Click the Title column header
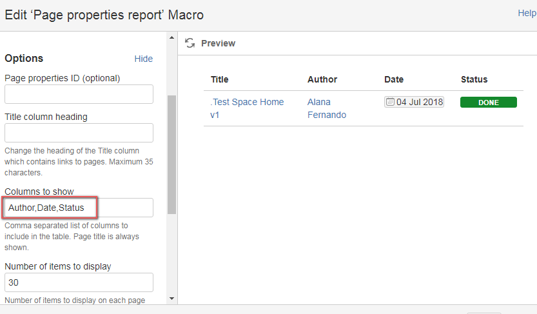The height and width of the screenshot is (314, 537). pos(220,79)
